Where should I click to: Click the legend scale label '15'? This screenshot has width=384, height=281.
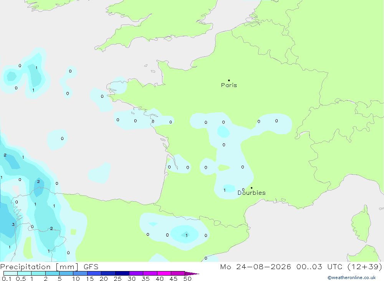pos(90,279)
